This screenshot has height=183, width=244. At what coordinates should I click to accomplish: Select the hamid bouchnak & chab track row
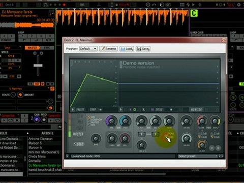45,170
